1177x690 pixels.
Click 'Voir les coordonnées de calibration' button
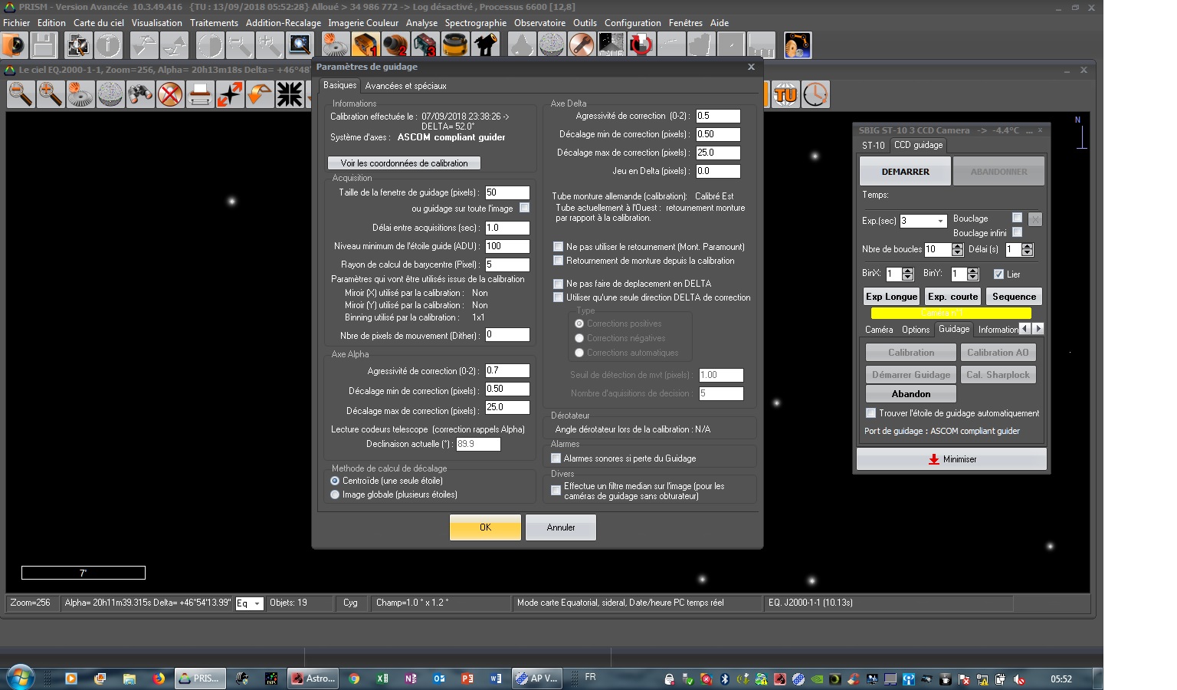[404, 163]
